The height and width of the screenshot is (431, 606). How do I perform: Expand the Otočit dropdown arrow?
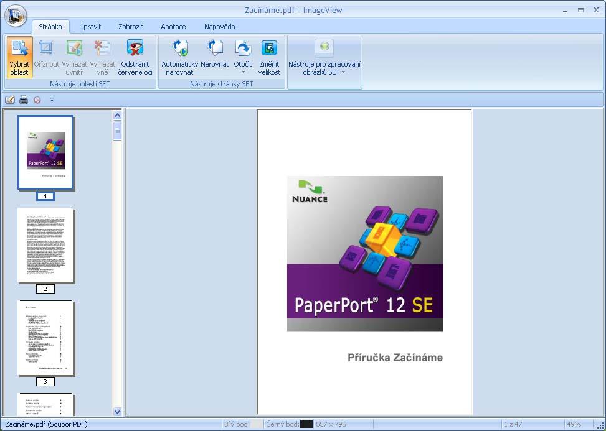pos(243,72)
